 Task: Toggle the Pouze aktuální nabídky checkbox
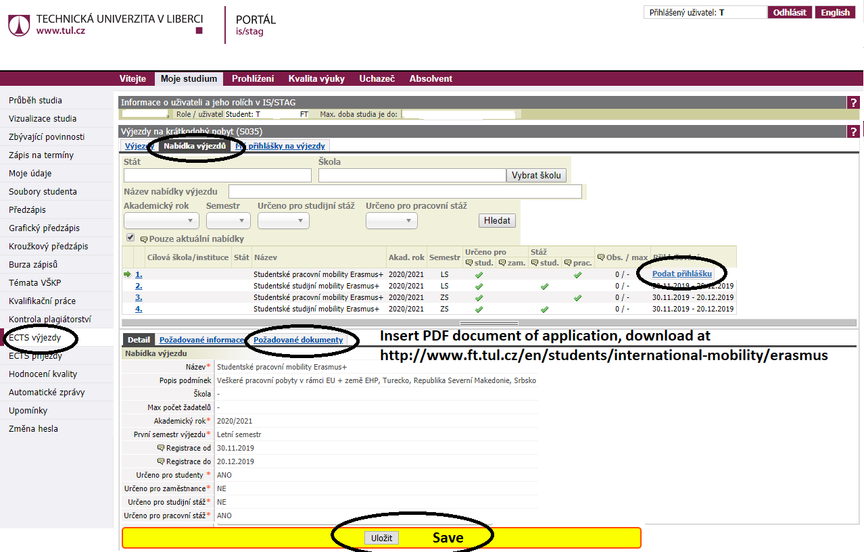130,238
